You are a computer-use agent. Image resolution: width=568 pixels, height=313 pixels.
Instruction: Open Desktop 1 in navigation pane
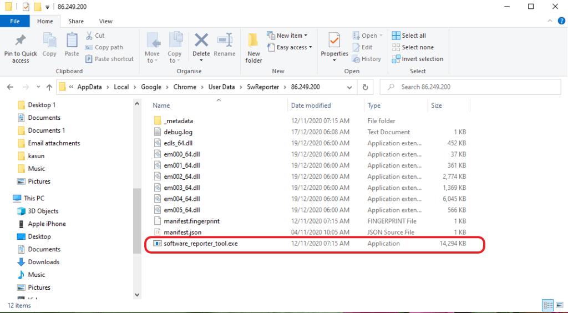click(42, 105)
